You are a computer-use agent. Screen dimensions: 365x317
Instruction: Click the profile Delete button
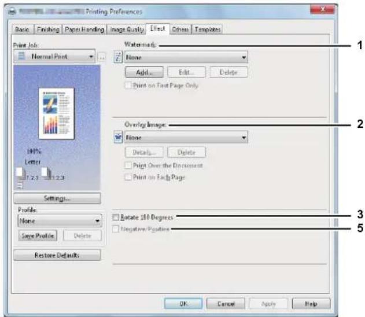82,235
